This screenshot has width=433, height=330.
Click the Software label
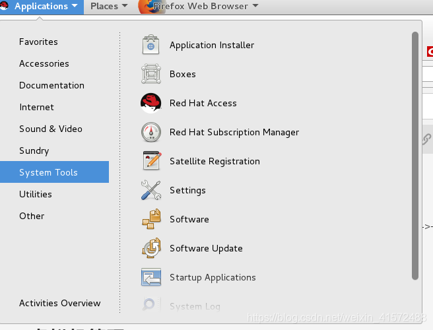pos(189,219)
